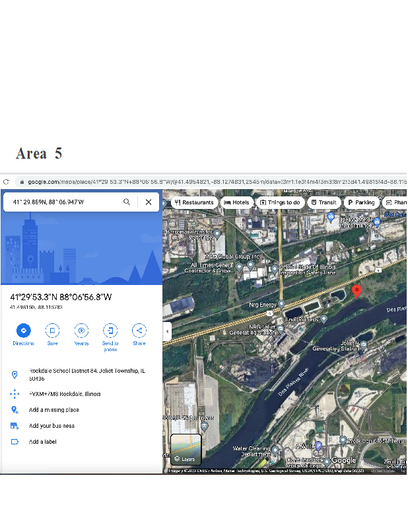Filter map by Hotels
Screen dimensions: 408x529
point(236,202)
